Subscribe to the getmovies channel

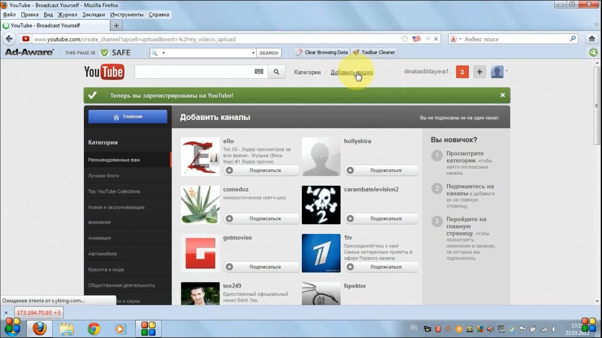pyautogui.click(x=261, y=267)
